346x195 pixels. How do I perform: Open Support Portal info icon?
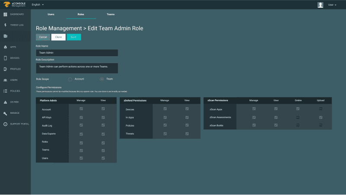(5, 124)
